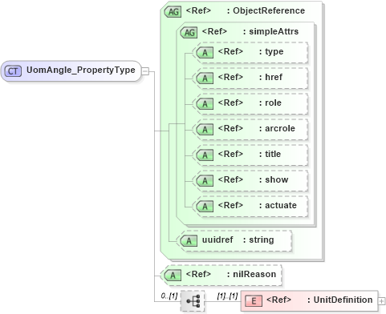
Task: Click the [1]..[1] cardinality label
Action: [227, 296]
